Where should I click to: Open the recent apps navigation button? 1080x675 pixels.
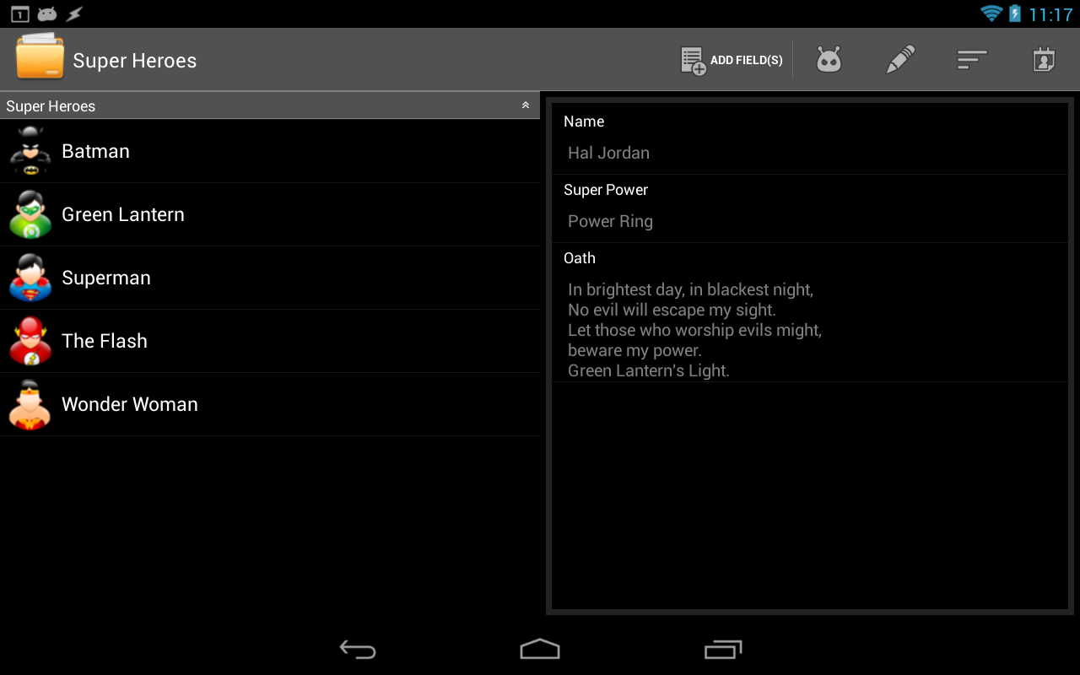click(x=723, y=649)
